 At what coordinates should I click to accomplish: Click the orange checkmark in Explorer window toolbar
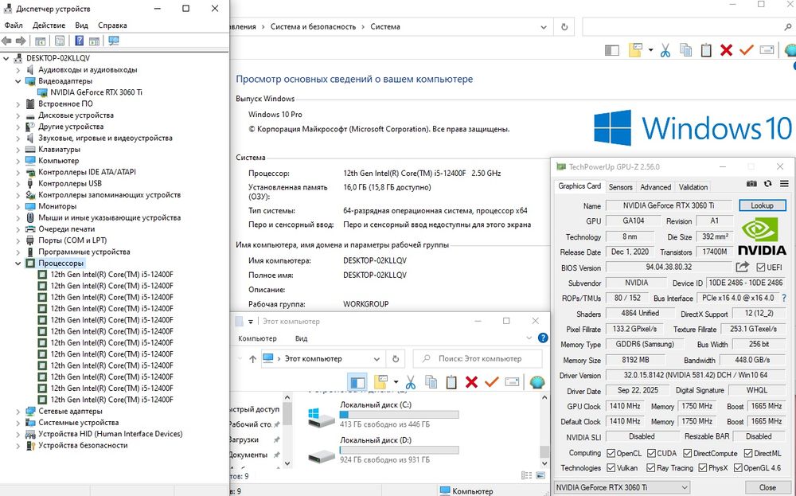point(491,382)
